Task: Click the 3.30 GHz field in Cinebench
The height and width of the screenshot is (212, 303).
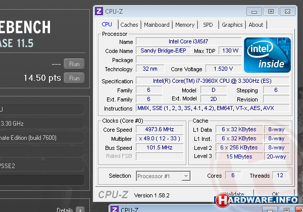Action: click(42, 124)
